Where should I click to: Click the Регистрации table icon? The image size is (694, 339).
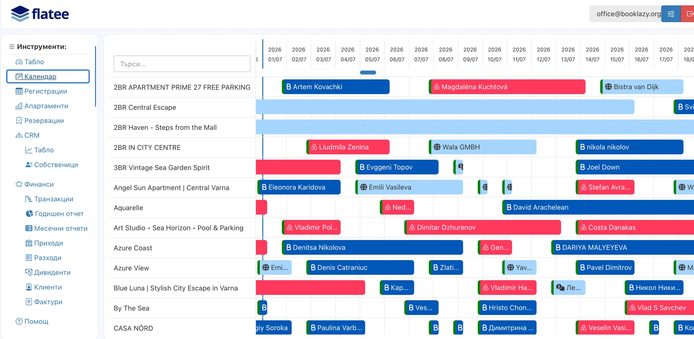coord(19,91)
